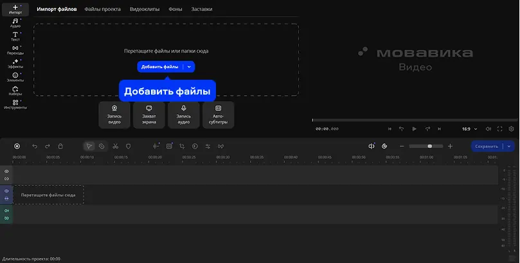Image resolution: width=520 pixels, height=263 pixels.
Task: Click the Сохранить export button
Action: (487, 146)
